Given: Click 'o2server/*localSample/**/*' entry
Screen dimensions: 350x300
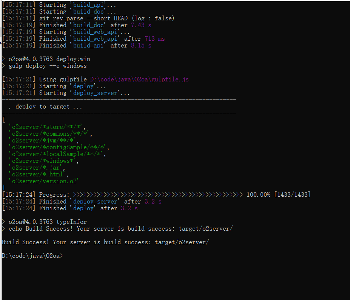Looking at the screenshot, I should coord(57,154).
